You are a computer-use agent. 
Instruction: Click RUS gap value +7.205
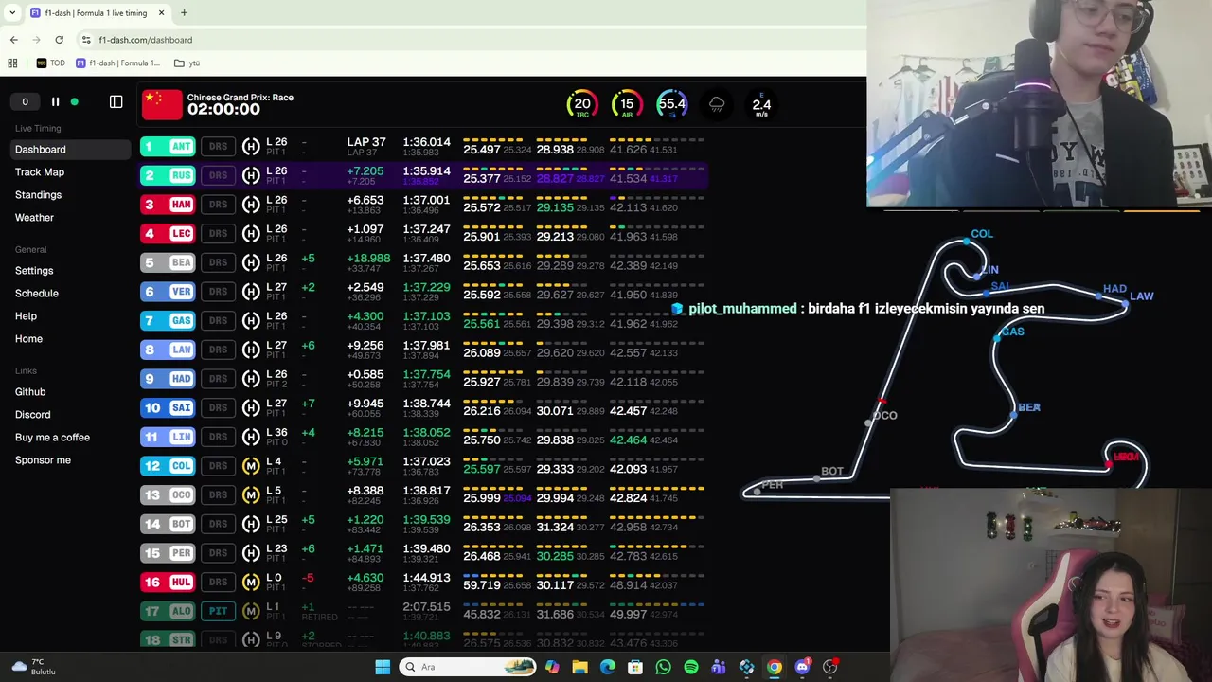coord(365,171)
